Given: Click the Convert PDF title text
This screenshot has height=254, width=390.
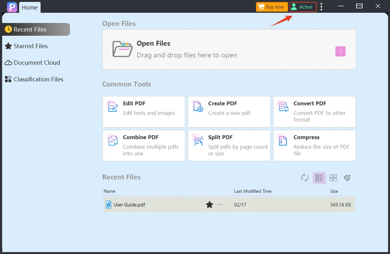Looking at the screenshot, I should click(x=310, y=103).
